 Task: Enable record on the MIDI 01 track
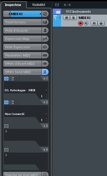pos(80,23)
